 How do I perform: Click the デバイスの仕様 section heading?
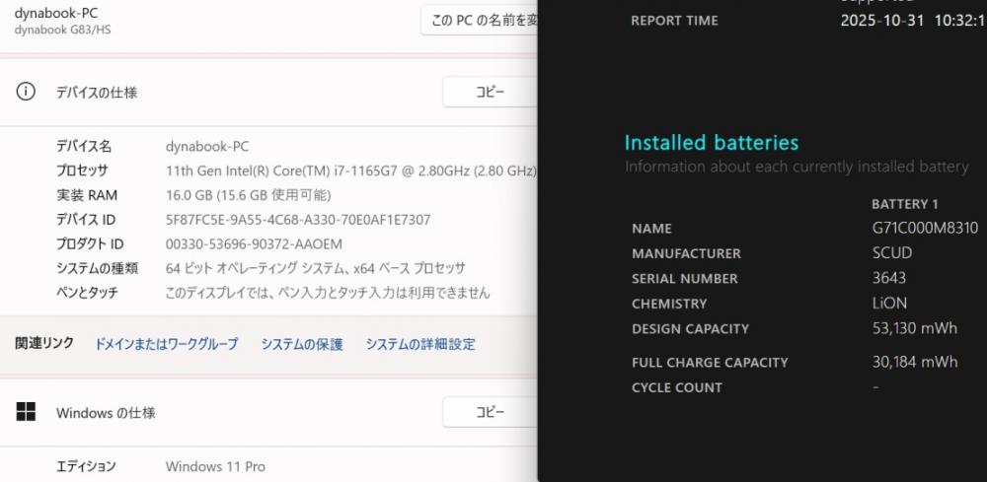[97, 93]
